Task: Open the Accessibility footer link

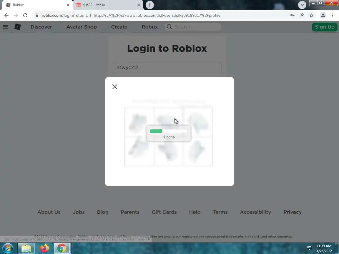Action: point(255,212)
